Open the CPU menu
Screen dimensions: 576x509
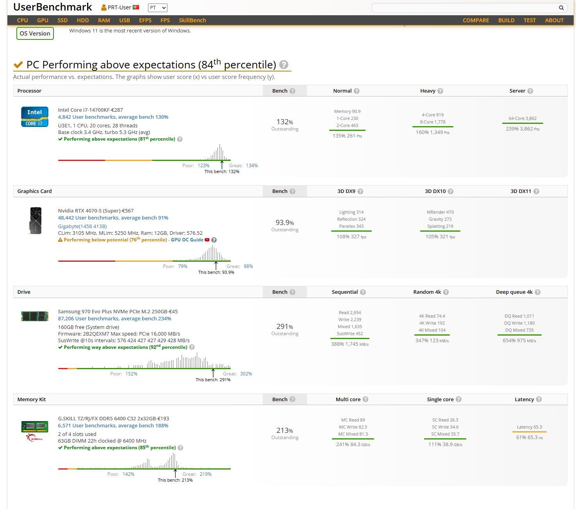click(22, 20)
